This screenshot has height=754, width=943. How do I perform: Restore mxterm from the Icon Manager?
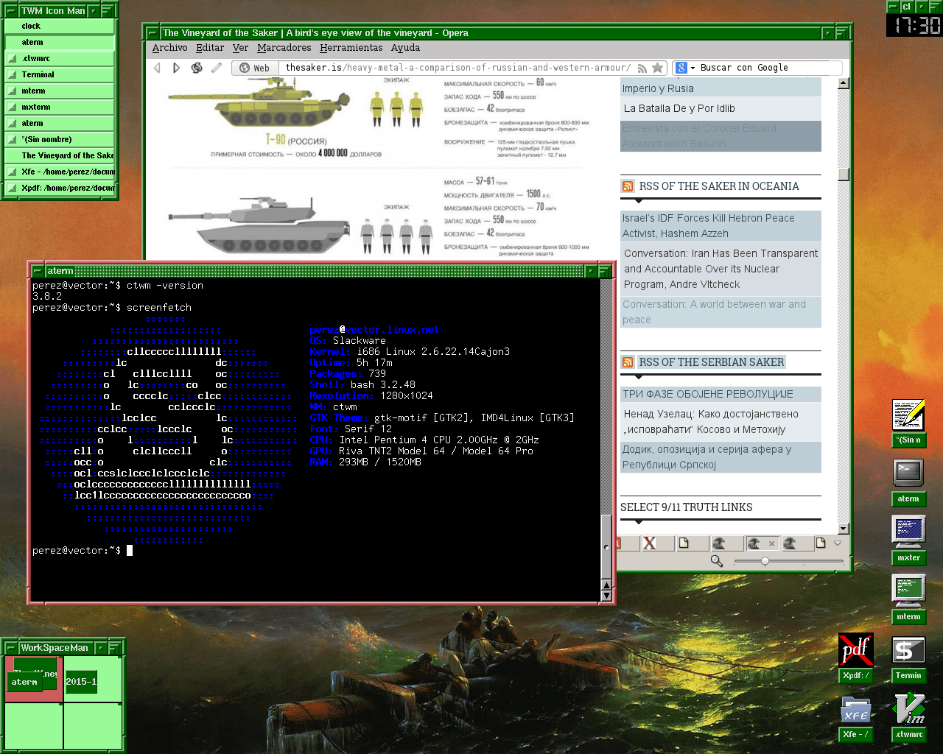(x=60, y=107)
